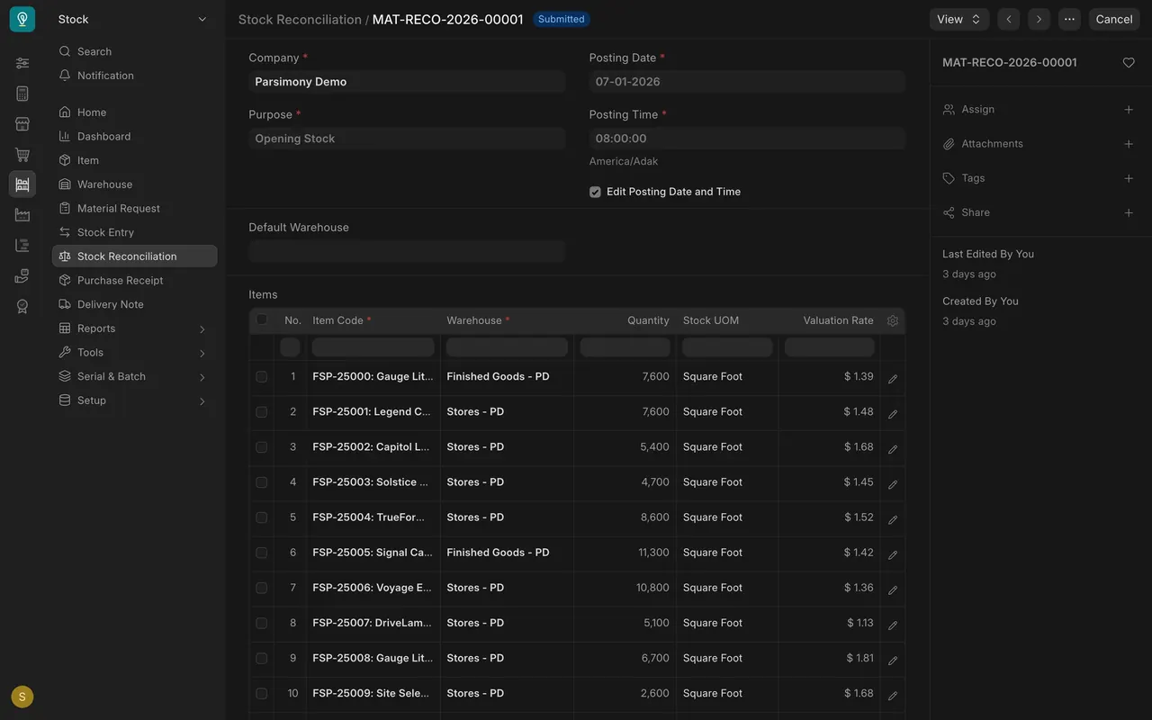The height and width of the screenshot is (720, 1152).
Task: Click the Default Warehouse field
Action: pyautogui.click(x=407, y=251)
